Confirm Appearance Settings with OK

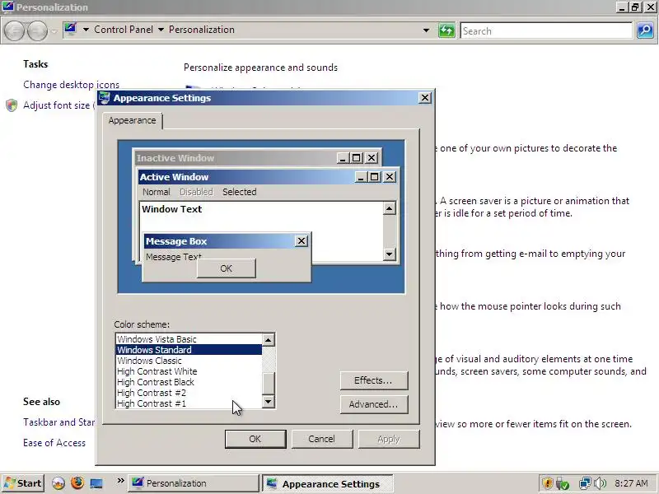(x=255, y=439)
